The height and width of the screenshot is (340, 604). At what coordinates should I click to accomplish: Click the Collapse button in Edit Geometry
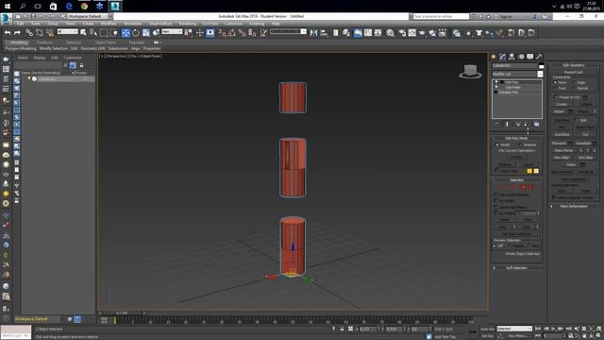coord(586,105)
